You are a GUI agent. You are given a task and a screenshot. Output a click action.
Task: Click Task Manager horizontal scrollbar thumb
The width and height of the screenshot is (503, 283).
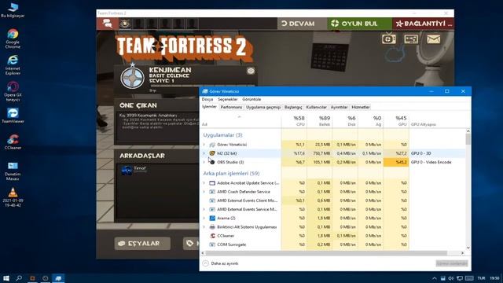[x=326, y=253]
